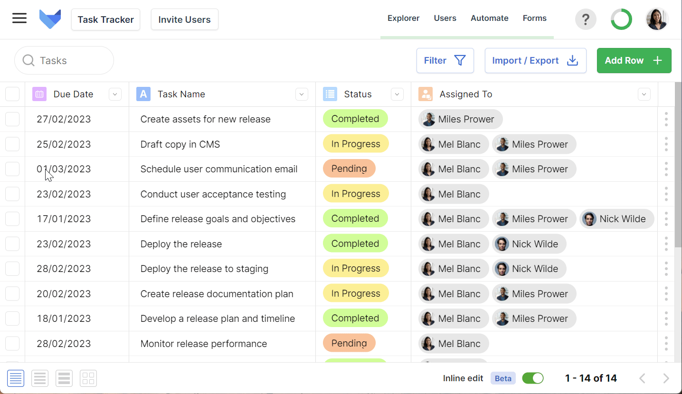Check the select-all rows checkbox
Screen dimensions: 682x394
tap(12, 94)
